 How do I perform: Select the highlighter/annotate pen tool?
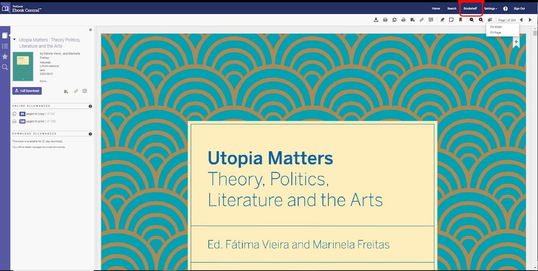pos(443,20)
